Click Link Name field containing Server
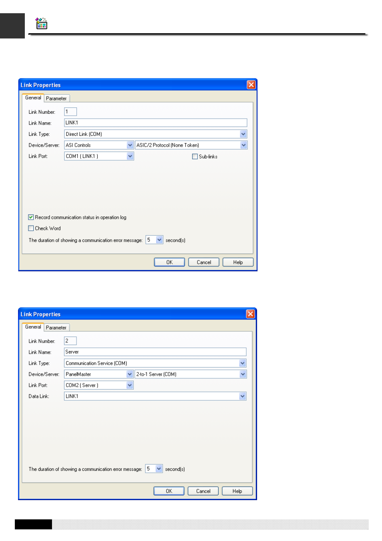 [x=155, y=352]
